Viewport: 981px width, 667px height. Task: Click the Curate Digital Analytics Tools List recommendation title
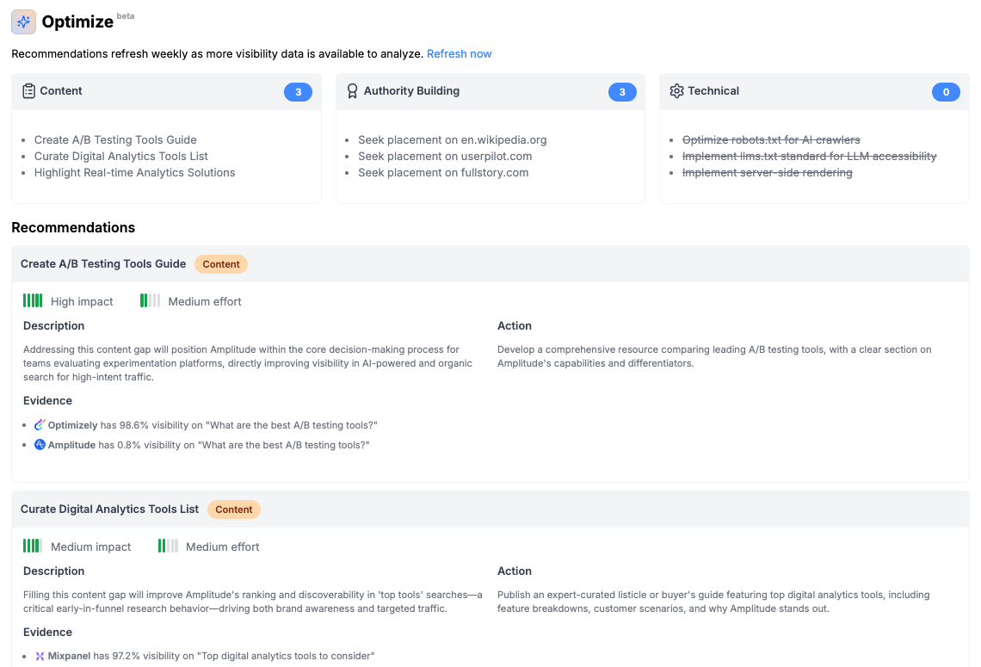coord(109,510)
